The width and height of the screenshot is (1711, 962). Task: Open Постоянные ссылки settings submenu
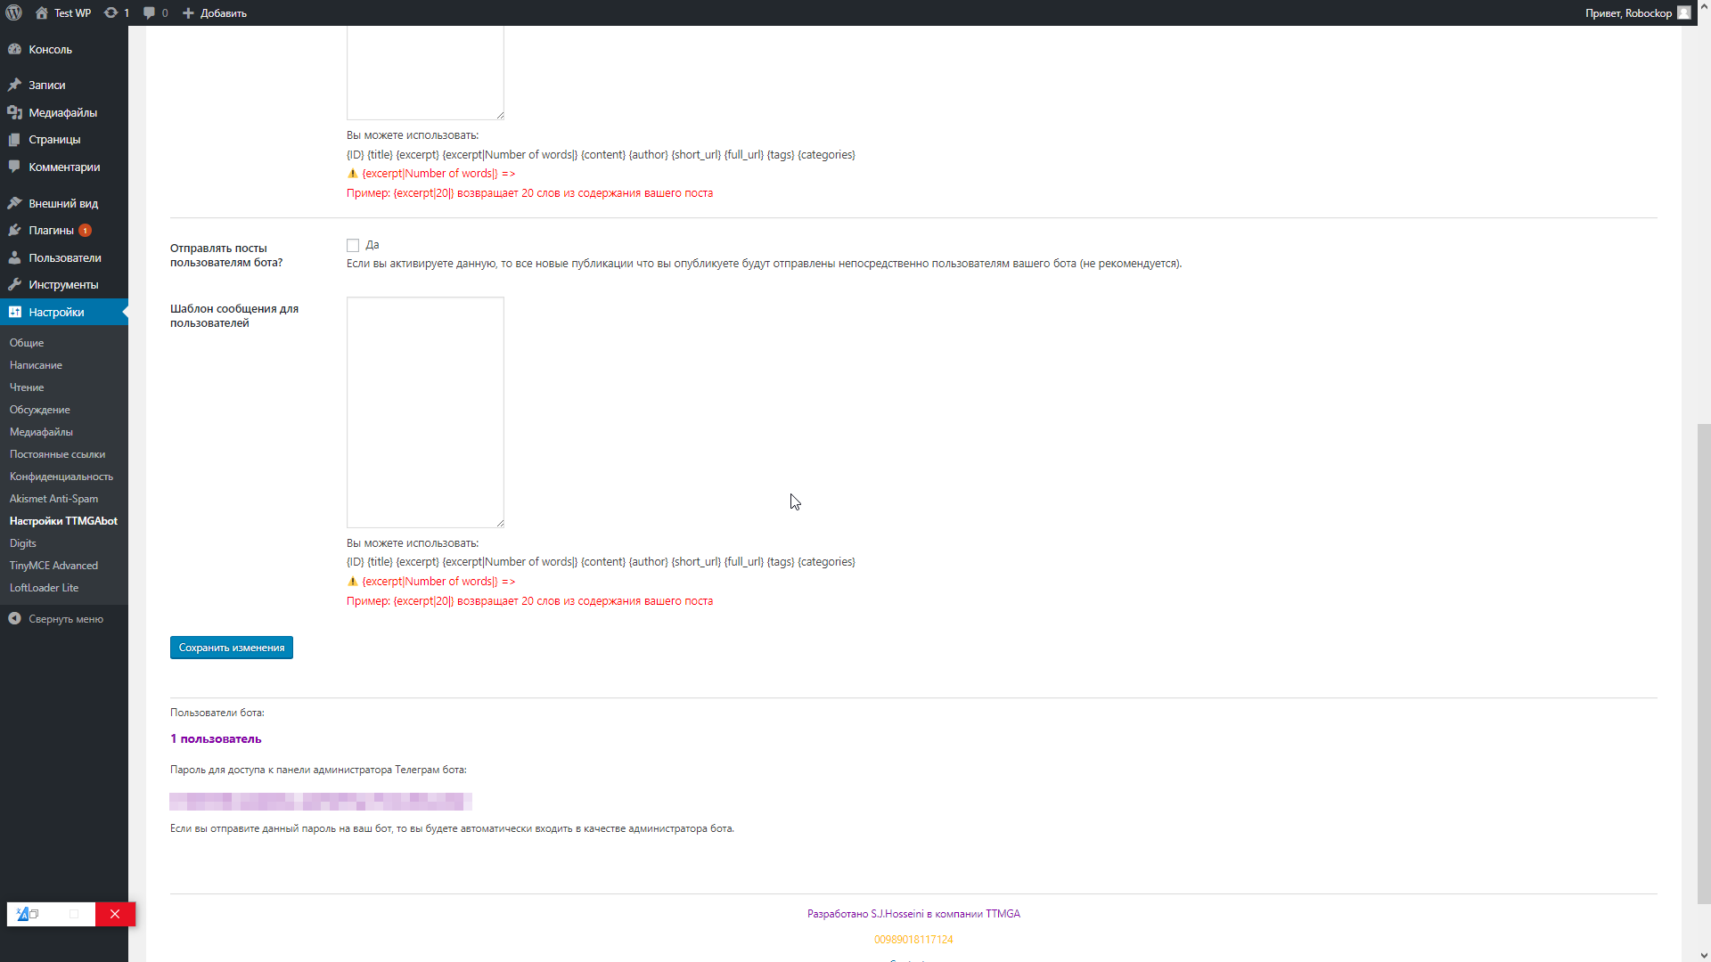pos(57,454)
